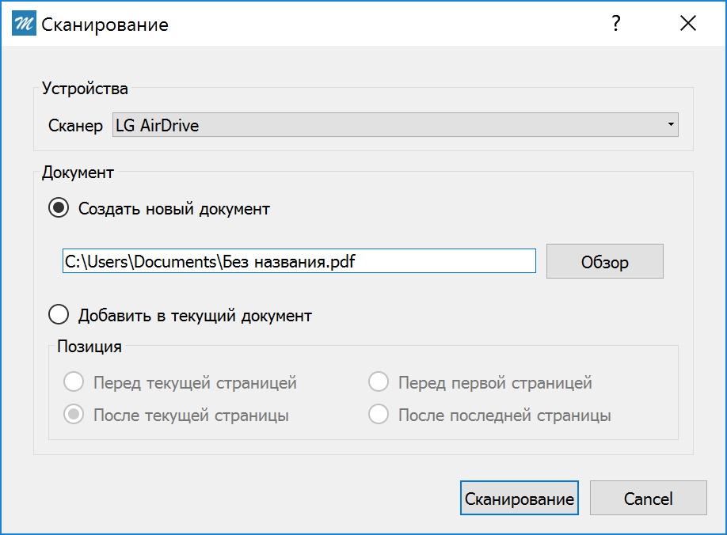Close the Сканирование dialog window
The image size is (727, 535).
(x=687, y=24)
